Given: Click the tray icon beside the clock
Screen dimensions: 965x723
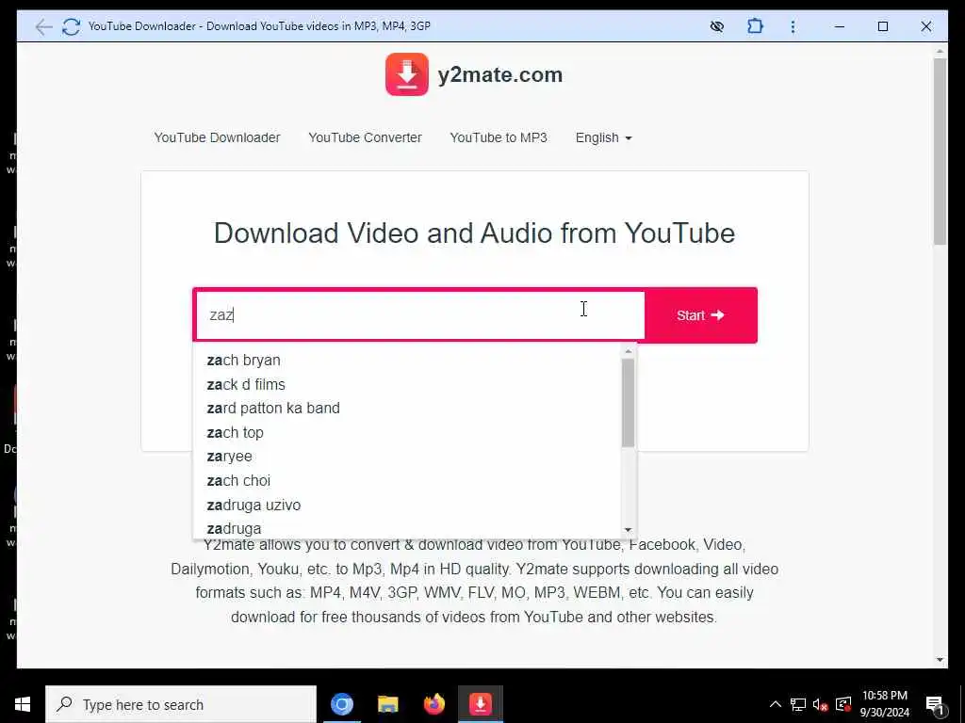Looking at the screenshot, I should 843,704.
